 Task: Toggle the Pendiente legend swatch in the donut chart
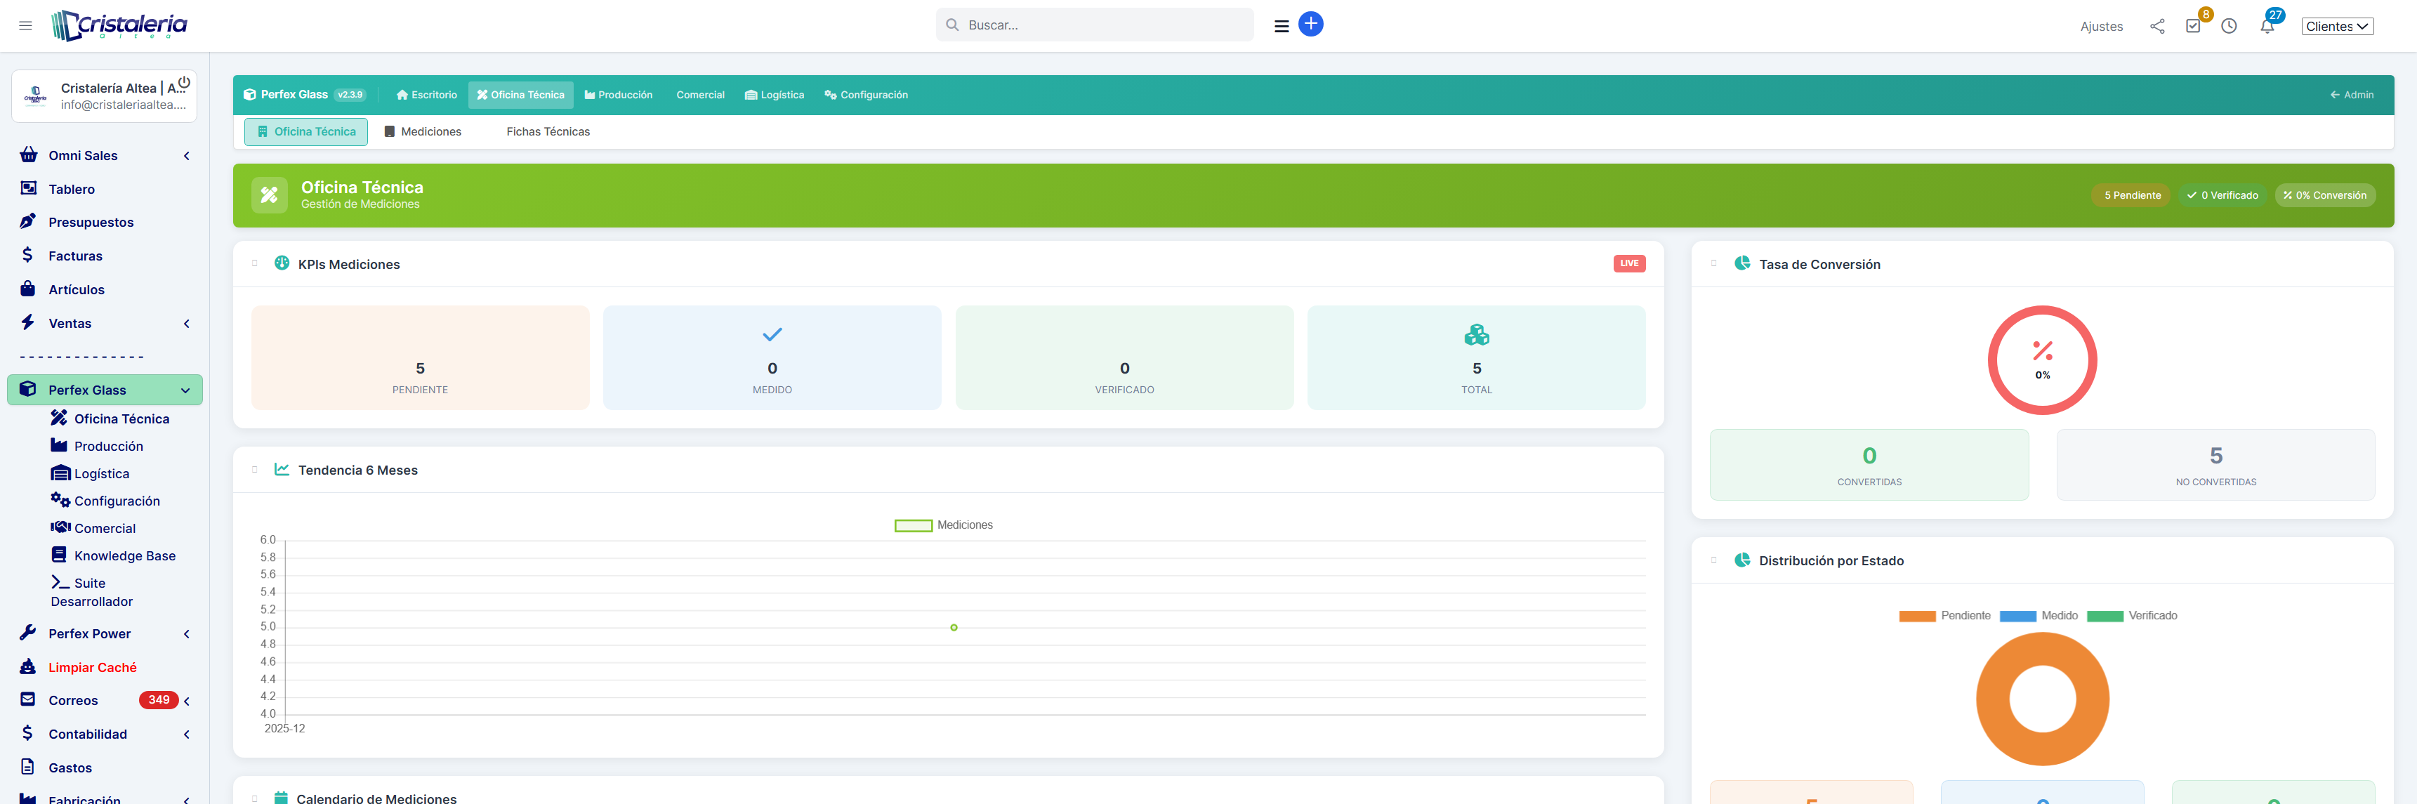point(1917,617)
